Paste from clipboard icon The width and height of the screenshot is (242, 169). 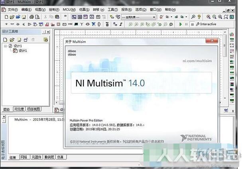[57, 17]
